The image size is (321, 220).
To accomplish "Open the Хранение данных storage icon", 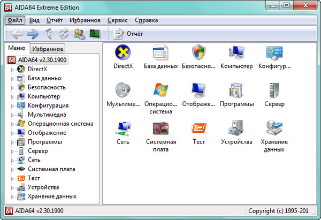I will pyautogui.click(x=274, y=128).
